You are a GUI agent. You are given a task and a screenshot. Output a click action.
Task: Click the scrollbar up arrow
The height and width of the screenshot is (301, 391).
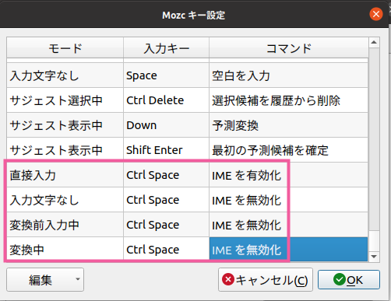point(374,42)
